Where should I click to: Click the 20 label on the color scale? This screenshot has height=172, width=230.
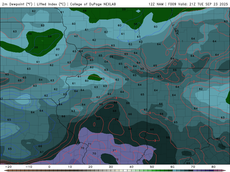pyautogui.click(x=90, y=167)
